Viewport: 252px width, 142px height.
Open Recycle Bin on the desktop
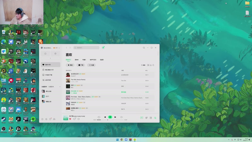pos(3,33)
